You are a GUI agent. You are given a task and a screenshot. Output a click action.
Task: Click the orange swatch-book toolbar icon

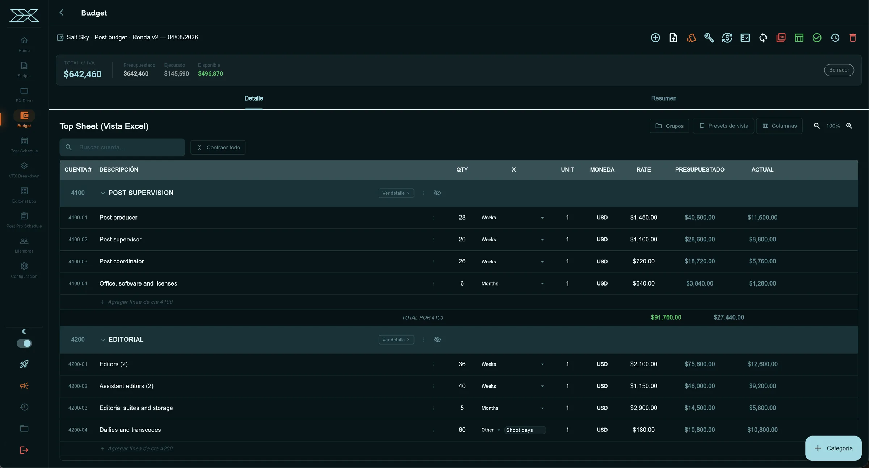(x=691, y=38)
